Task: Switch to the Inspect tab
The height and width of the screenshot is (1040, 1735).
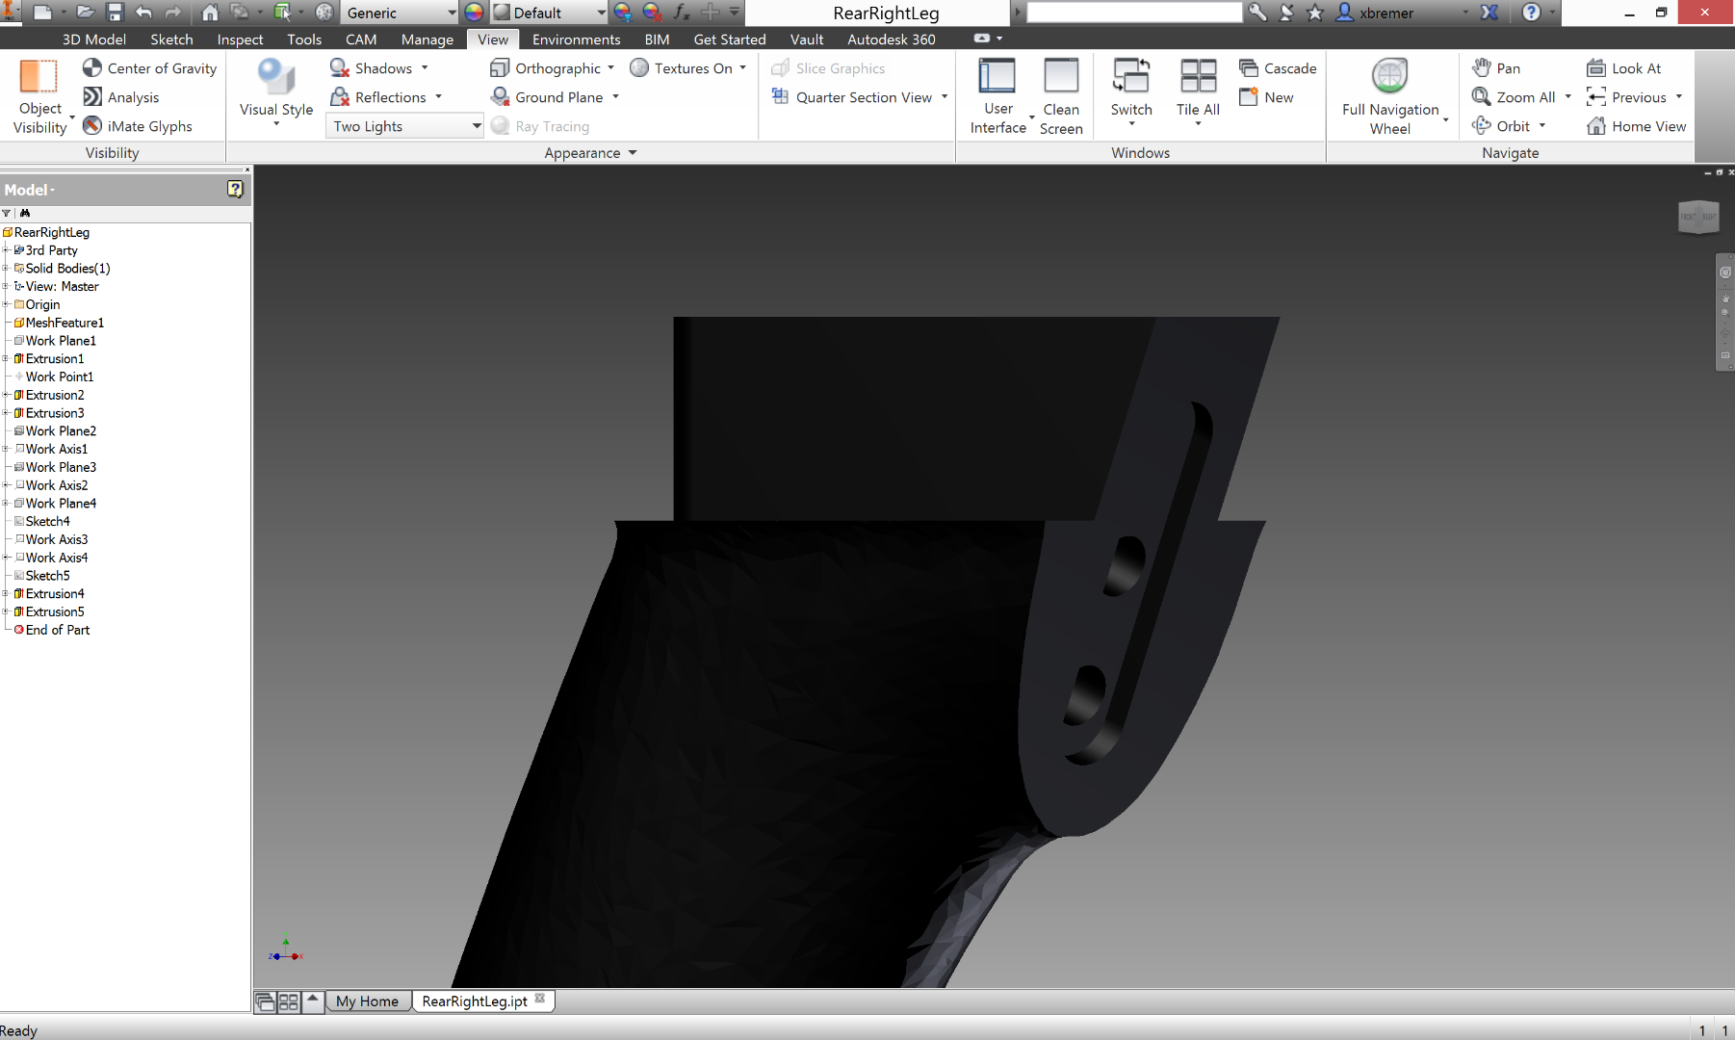Action: [x=240, y=39]
